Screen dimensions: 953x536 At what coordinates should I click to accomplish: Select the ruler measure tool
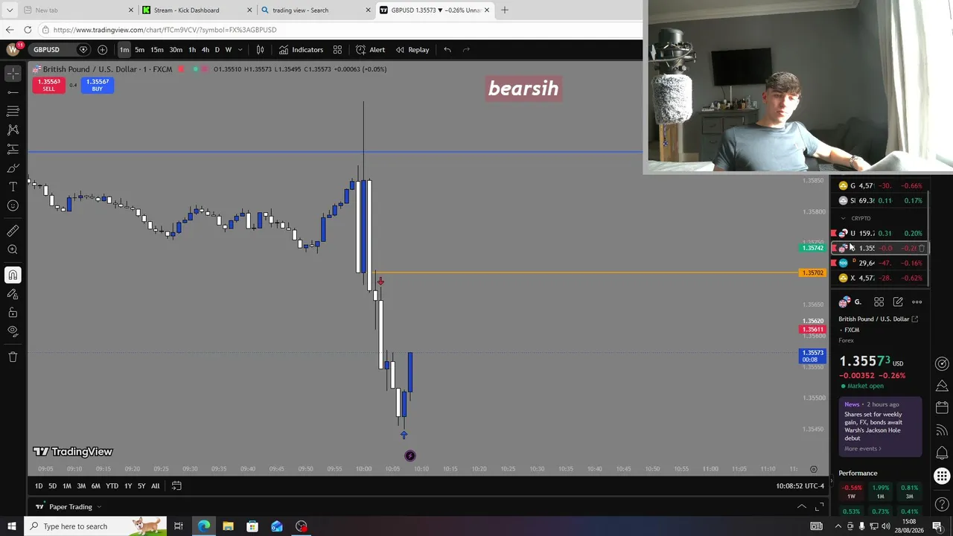click(13, 231)
